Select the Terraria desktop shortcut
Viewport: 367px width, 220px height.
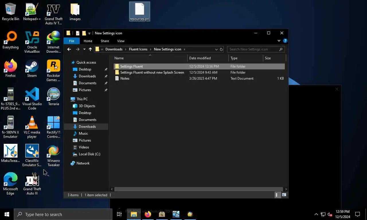(x=53, y=97)
